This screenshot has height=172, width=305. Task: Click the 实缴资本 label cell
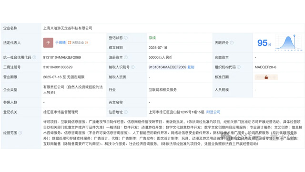[233, 57]
